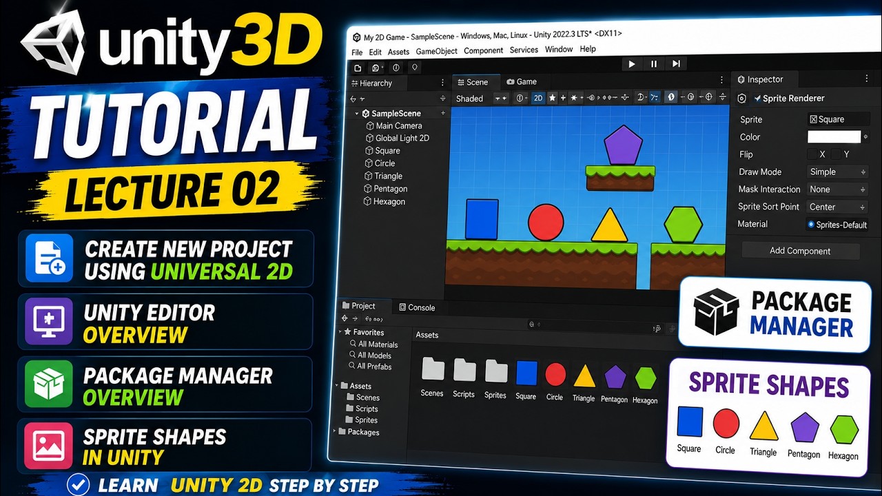Click the Pause button in Unity toolbar
Image resolution: width=882 pixels, height=496 pixels.
(x=654, y=64)
